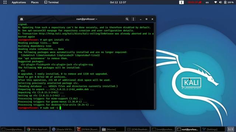Switch to XVWA [Runni... taskbar window
The height and width of the screenshot is (132, 236).
click(x=88, y=129)
